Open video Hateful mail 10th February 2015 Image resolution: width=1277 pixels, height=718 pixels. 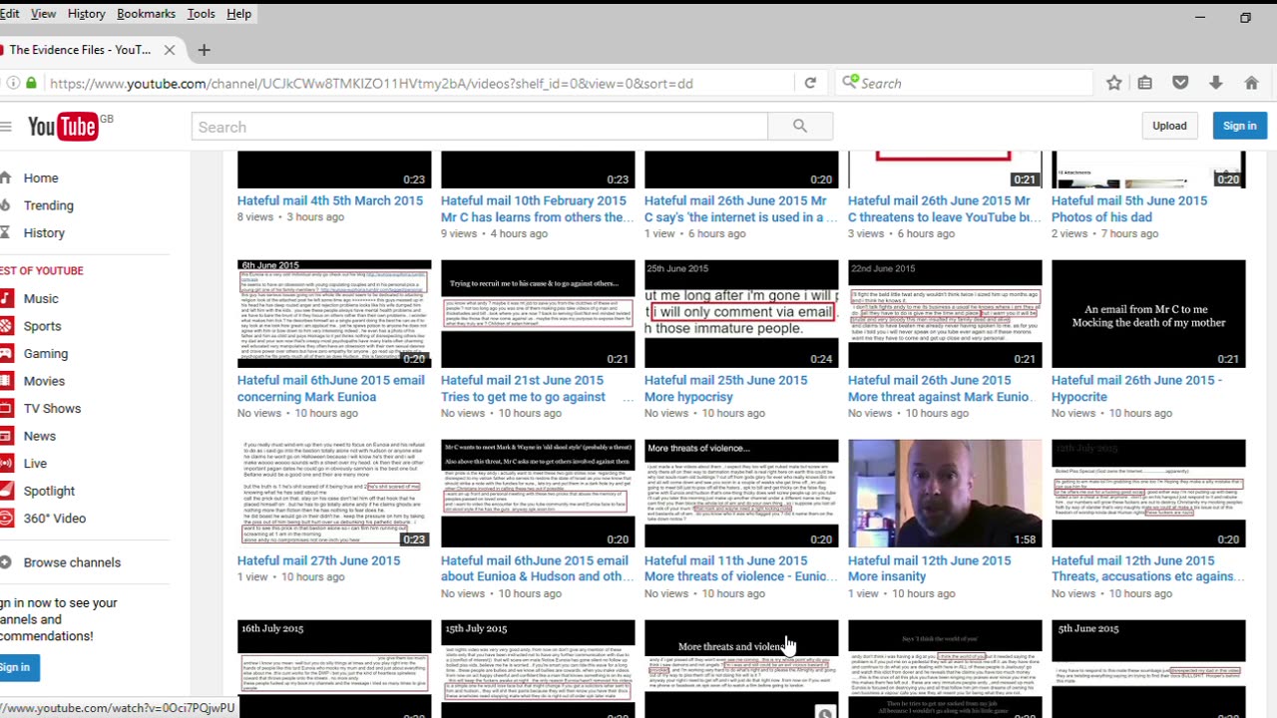tap(538, 208)
